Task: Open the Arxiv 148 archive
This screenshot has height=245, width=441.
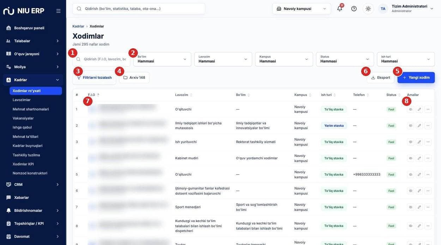Action: click(134, 78)
